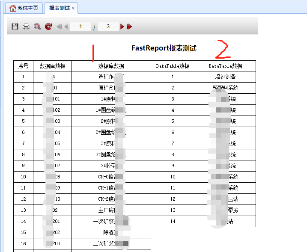Click the 序号 column header
307x252 pixels.
click(x=23, y=66)
